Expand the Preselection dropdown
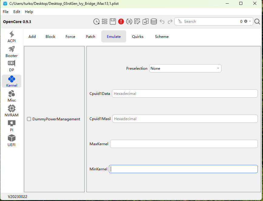263x201 pixels. [185, 69]
